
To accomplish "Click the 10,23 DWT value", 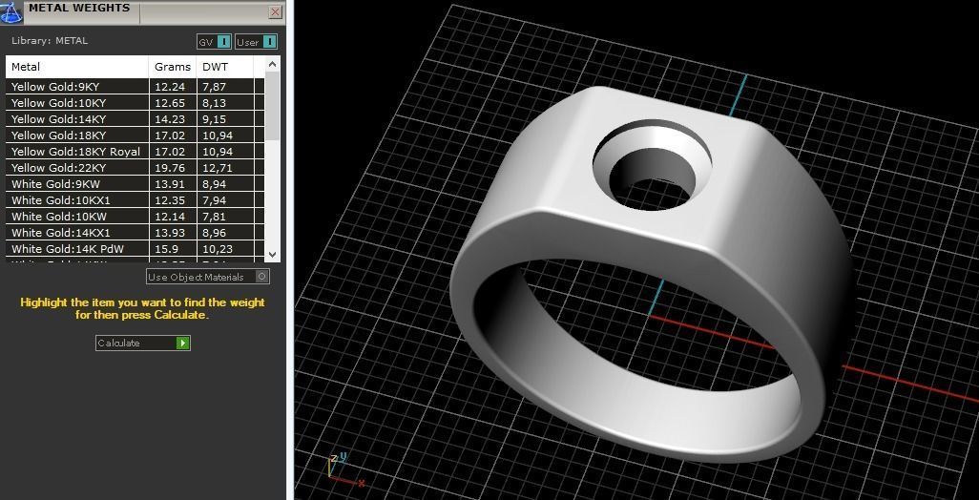I will (218, 249).
